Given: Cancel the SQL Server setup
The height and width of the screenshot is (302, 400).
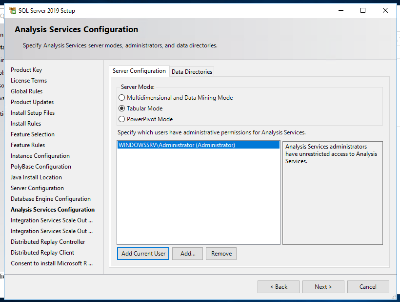Looking at the screenshot, I should [x=368, y=287].
